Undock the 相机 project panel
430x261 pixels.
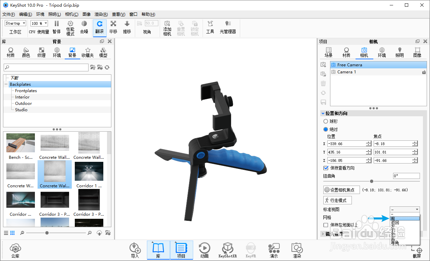[418, 42]
